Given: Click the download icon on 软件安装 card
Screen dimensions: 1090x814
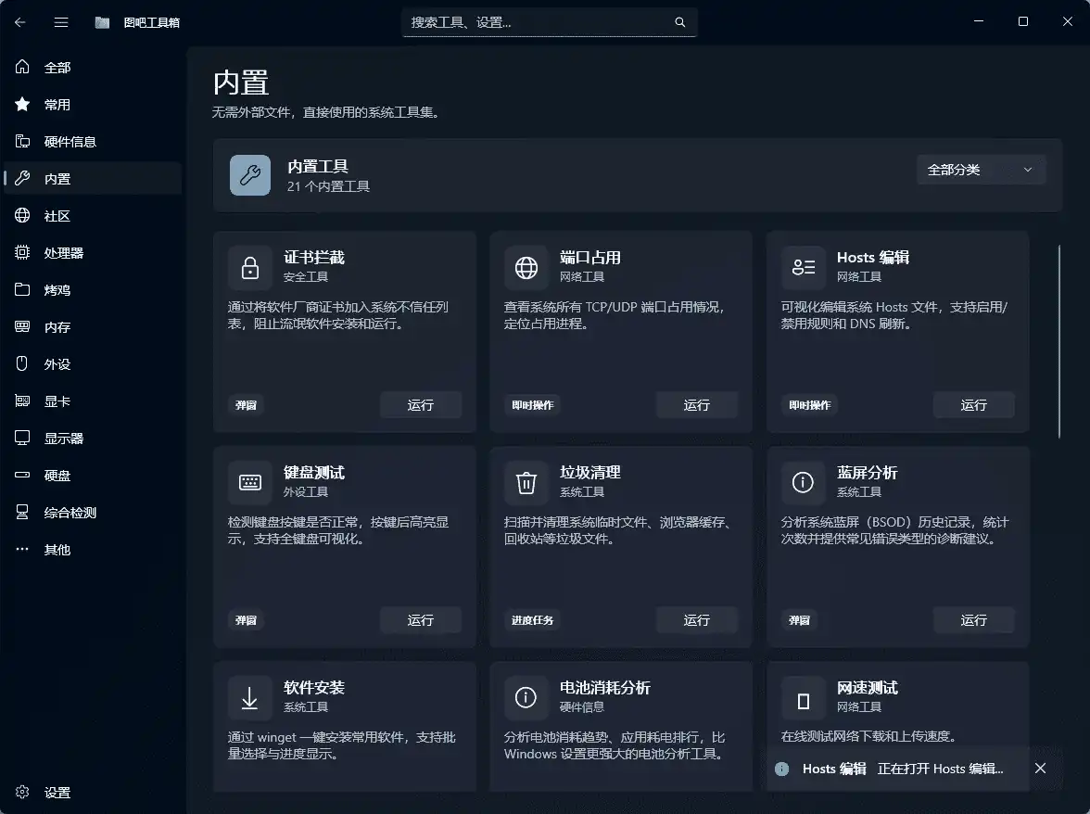Looking at the screenshot, I should [x=249, y=697].
